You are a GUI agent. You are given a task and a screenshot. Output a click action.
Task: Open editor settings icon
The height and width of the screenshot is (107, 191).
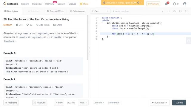(180, 11)
